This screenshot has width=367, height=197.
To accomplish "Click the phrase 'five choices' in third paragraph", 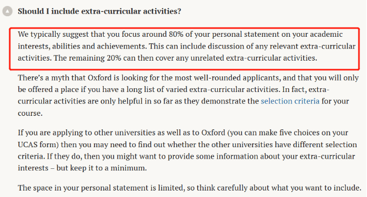I will (x=293, y=133).
